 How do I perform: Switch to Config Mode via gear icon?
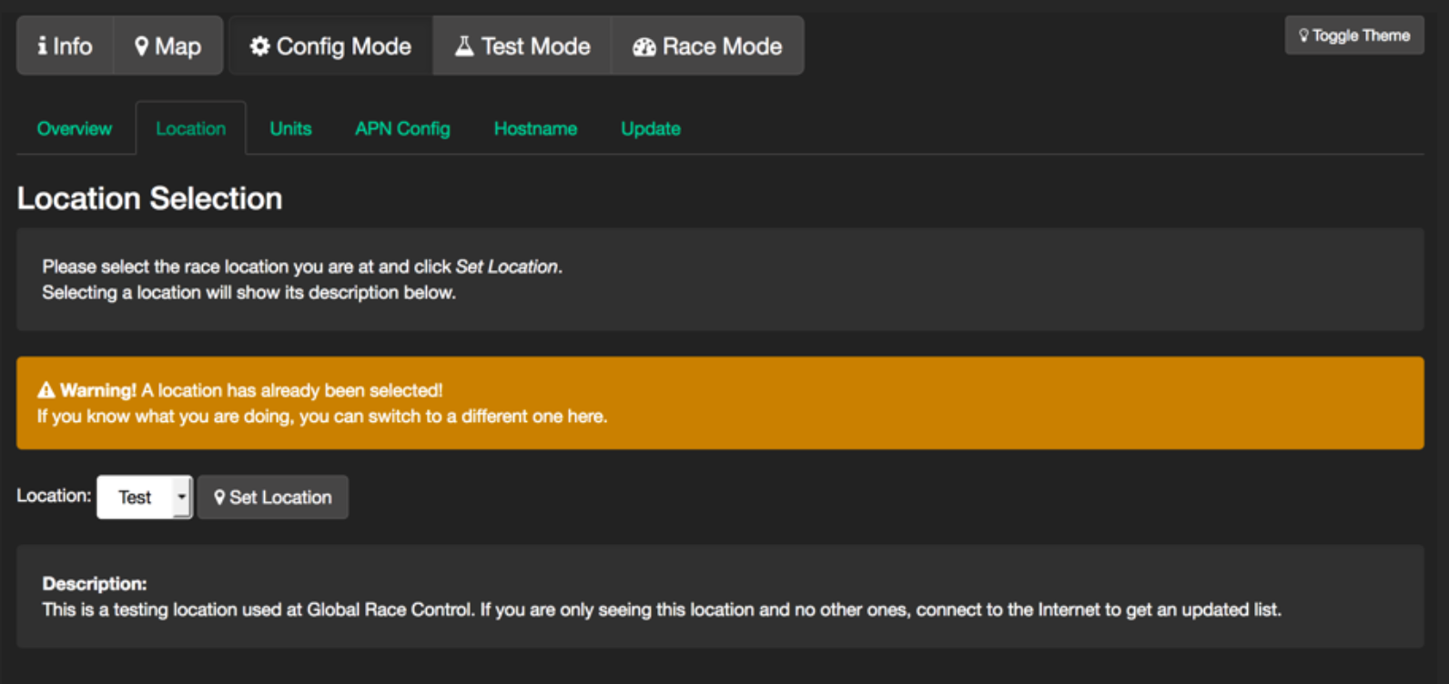[330, 45]
